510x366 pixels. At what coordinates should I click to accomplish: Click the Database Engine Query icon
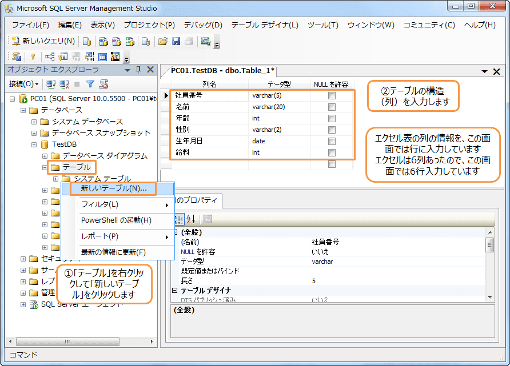click(x=87, y=41)
